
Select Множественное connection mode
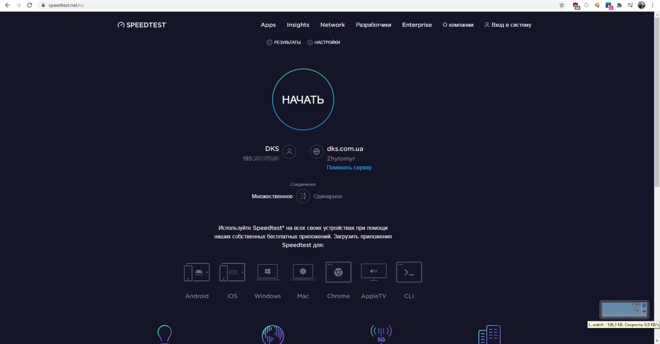272,196
